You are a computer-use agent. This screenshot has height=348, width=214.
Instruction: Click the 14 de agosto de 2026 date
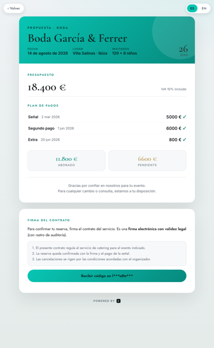(48, 53)
